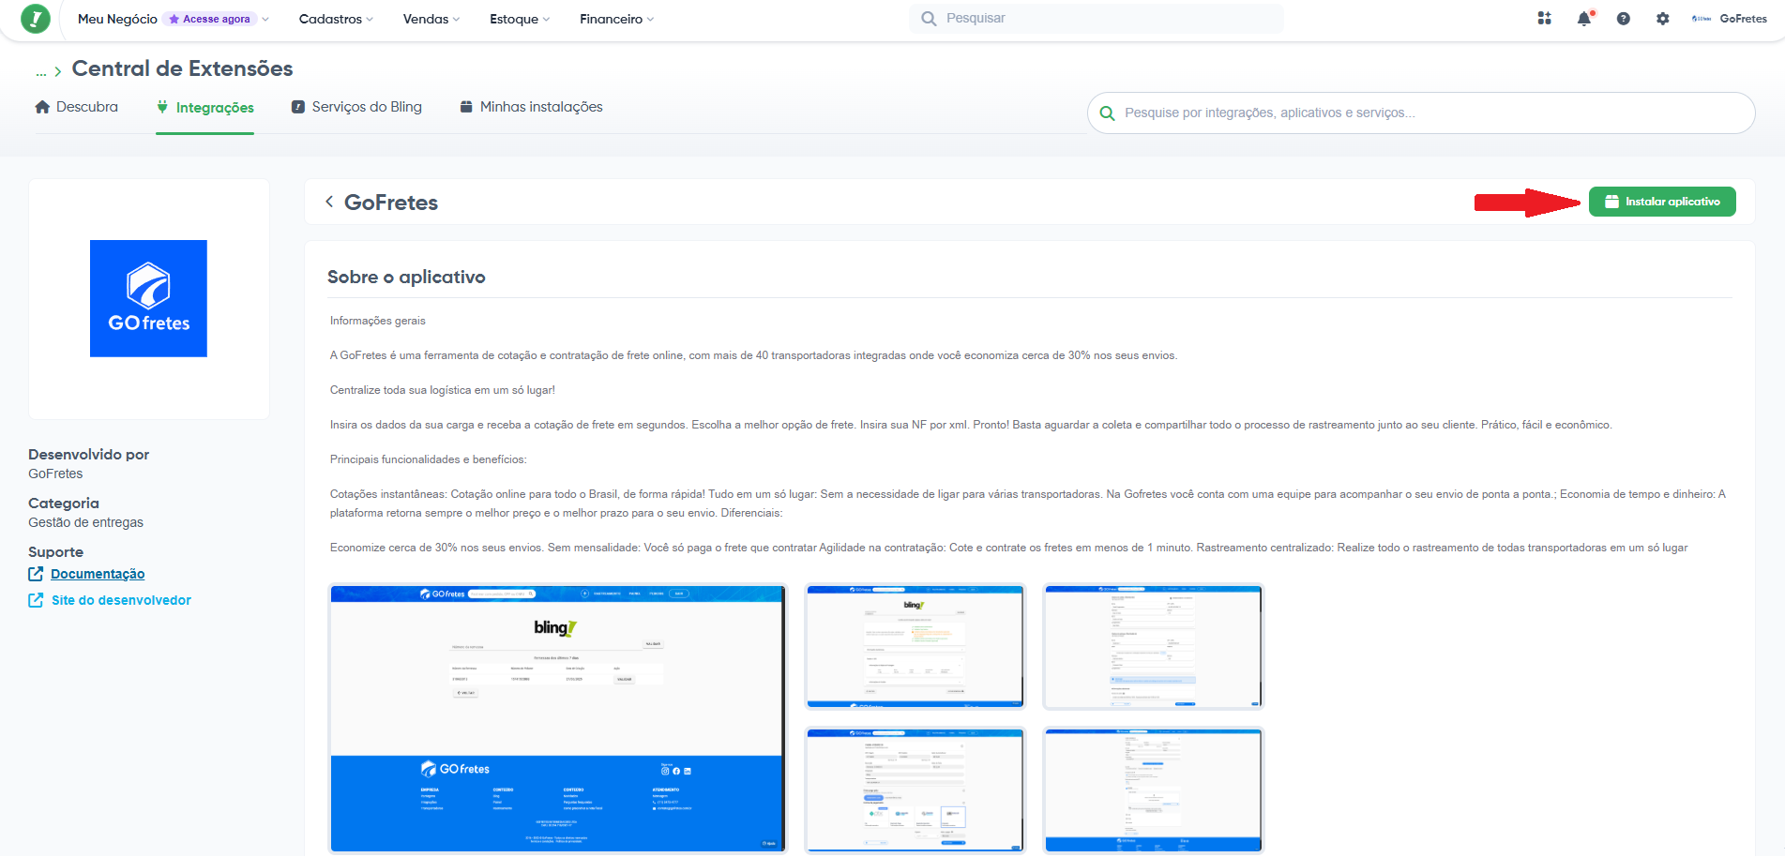Viewport: 1785px width, 857px height.
Task: Expand the Estoque menu
Action: 520,19
